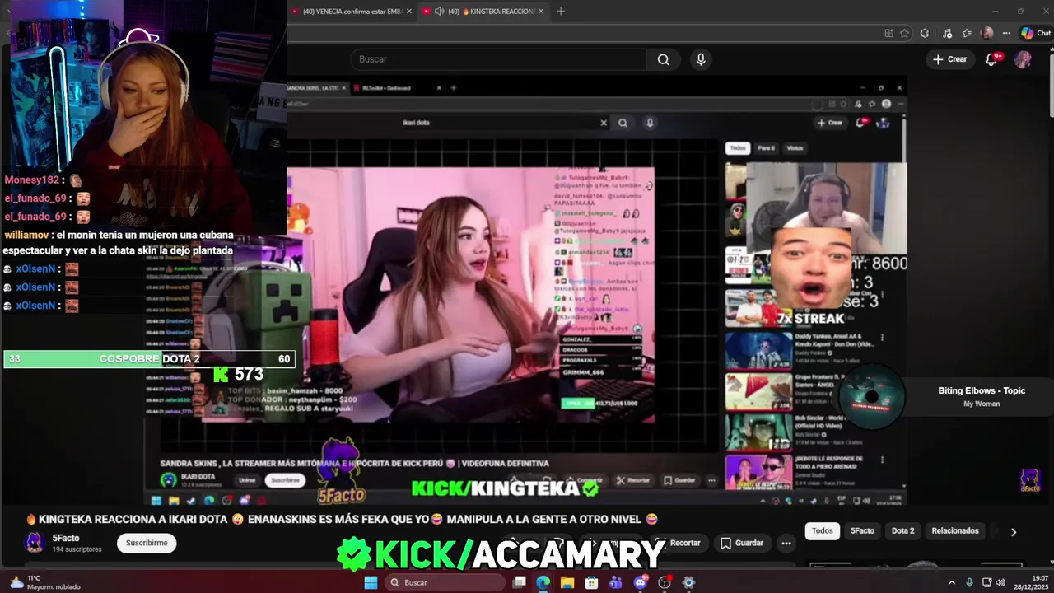Focus the YouTube Buscar search field
1054x593 pixels.
coord(497,59)
